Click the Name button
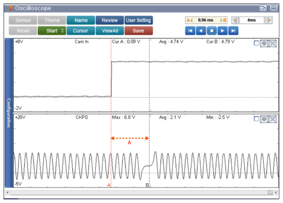 (x=81, y=20)
